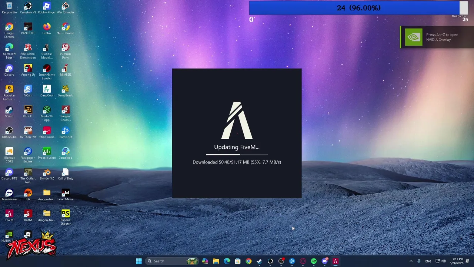Image resolution: width=474 pixels, height=267 pixels.
Task: Select the RV There Yet desktop shortcut
Action: (28, 132)
